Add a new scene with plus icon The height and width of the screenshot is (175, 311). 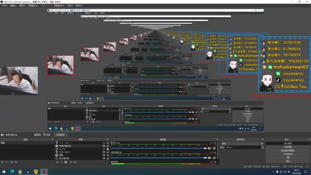coord(2,162)
